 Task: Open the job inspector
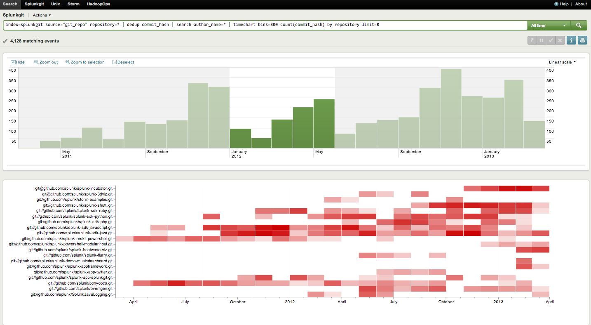coord(571,40)
